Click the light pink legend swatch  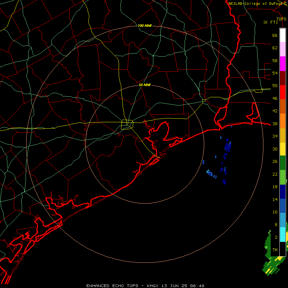coord(283,49)
